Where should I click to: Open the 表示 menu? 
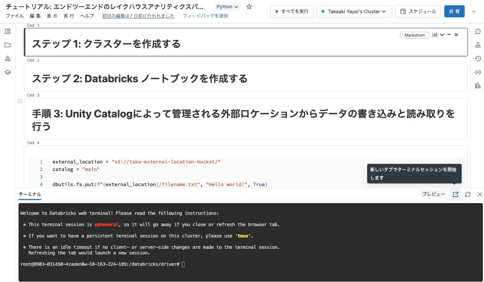coord(52,16)
